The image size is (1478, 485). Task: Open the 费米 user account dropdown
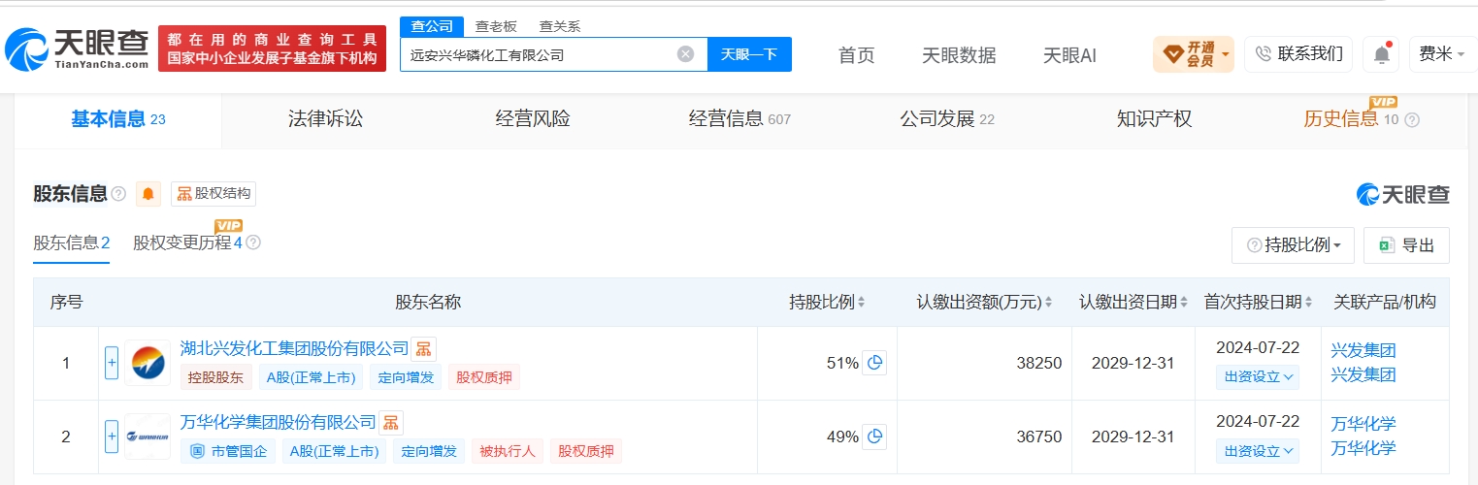click(1442, 54)
